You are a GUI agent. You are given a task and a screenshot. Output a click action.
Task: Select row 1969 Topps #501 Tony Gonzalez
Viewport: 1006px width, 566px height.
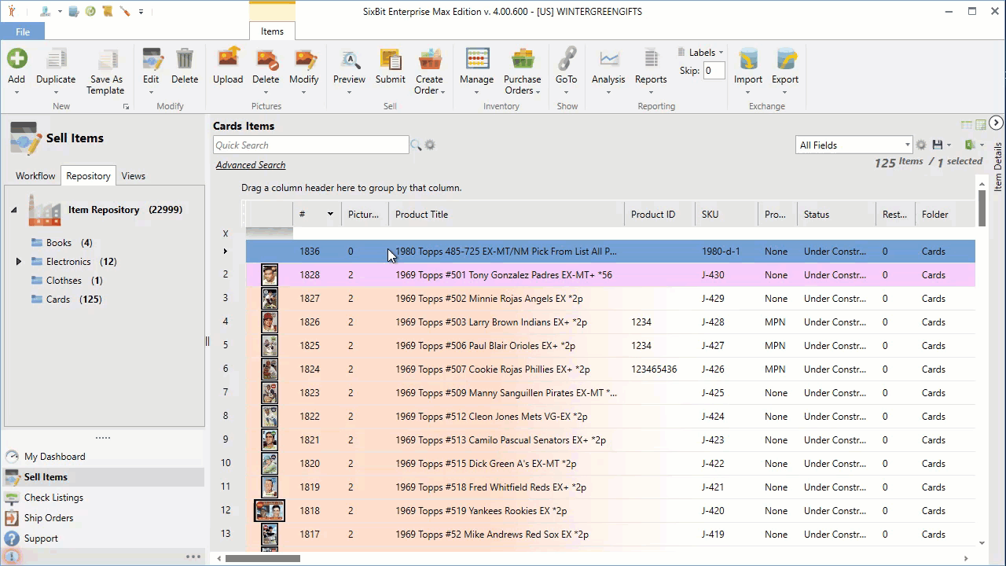[611, 275]
